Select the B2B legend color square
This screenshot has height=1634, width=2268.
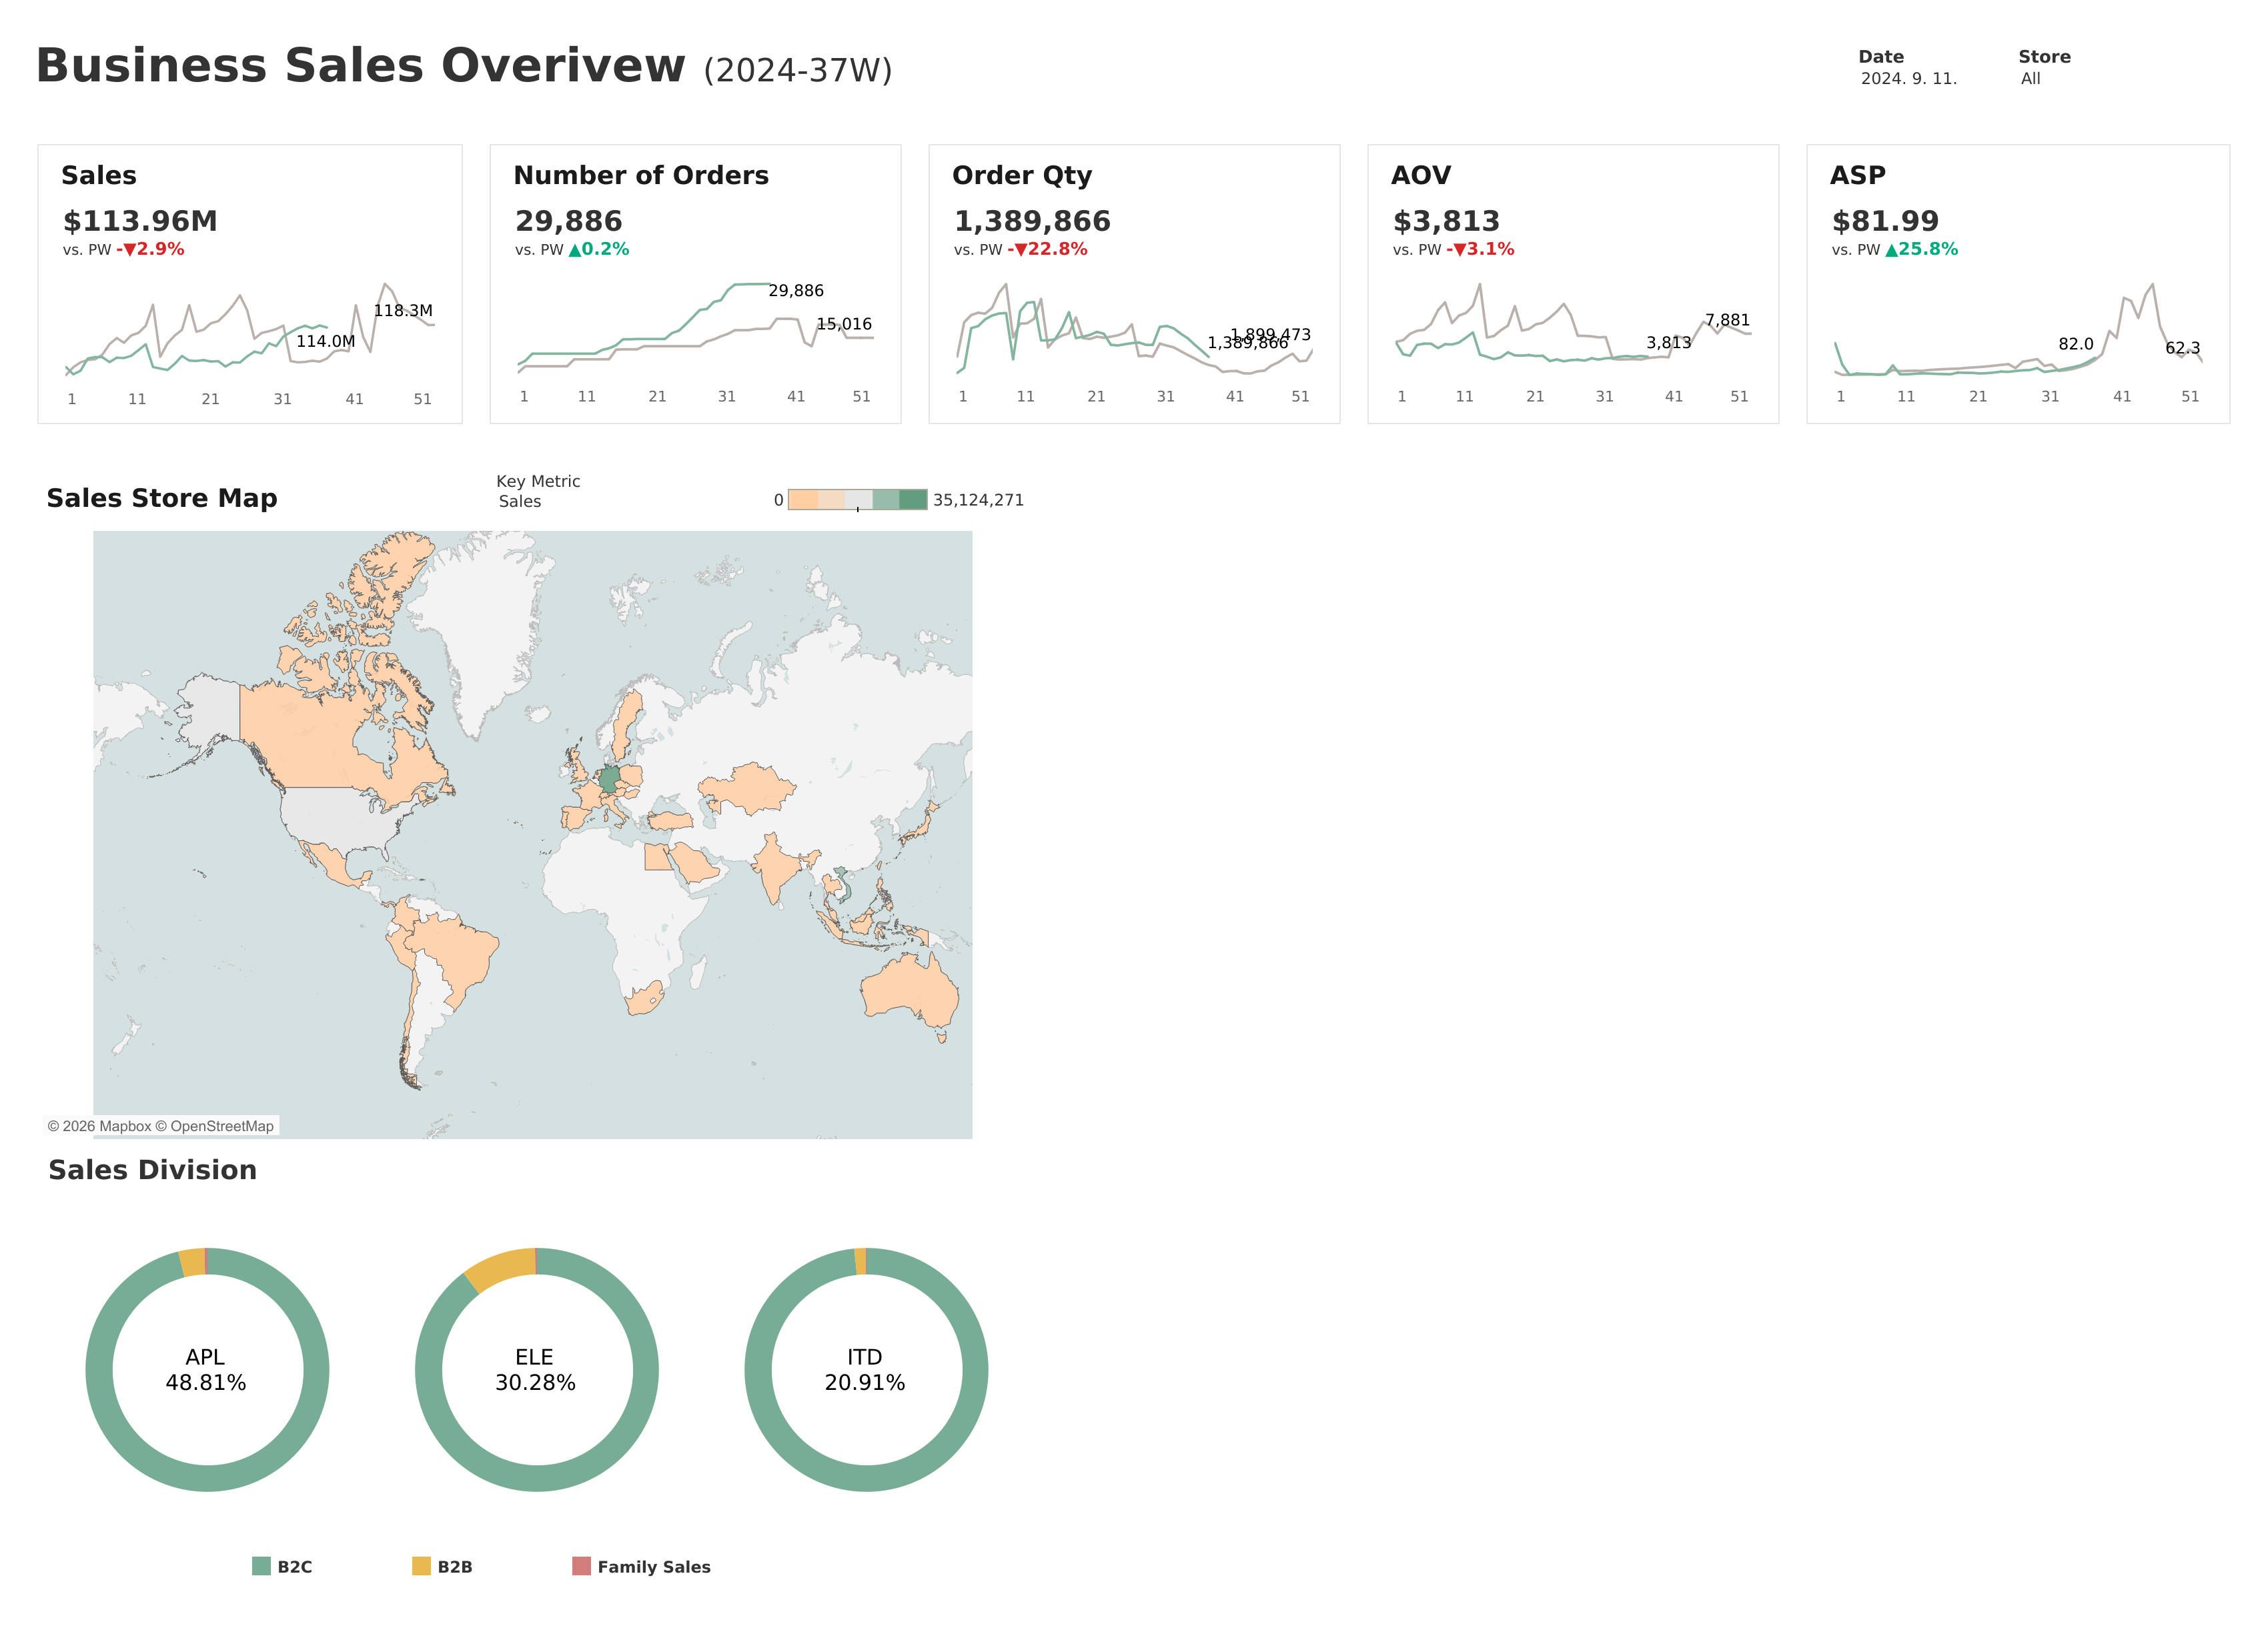(421, 1566)
